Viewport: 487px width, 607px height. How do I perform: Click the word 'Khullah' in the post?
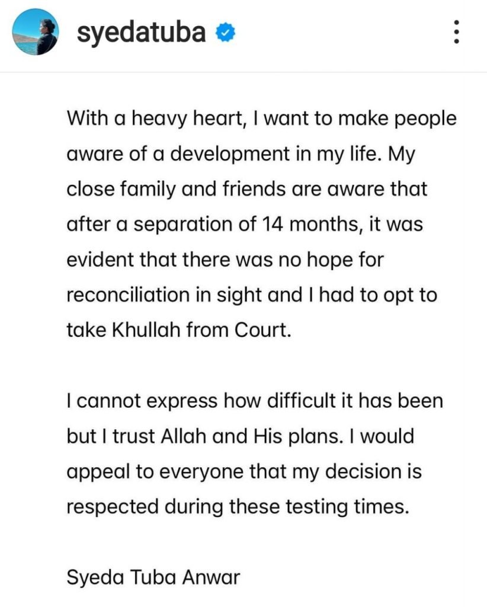(142, 328)
